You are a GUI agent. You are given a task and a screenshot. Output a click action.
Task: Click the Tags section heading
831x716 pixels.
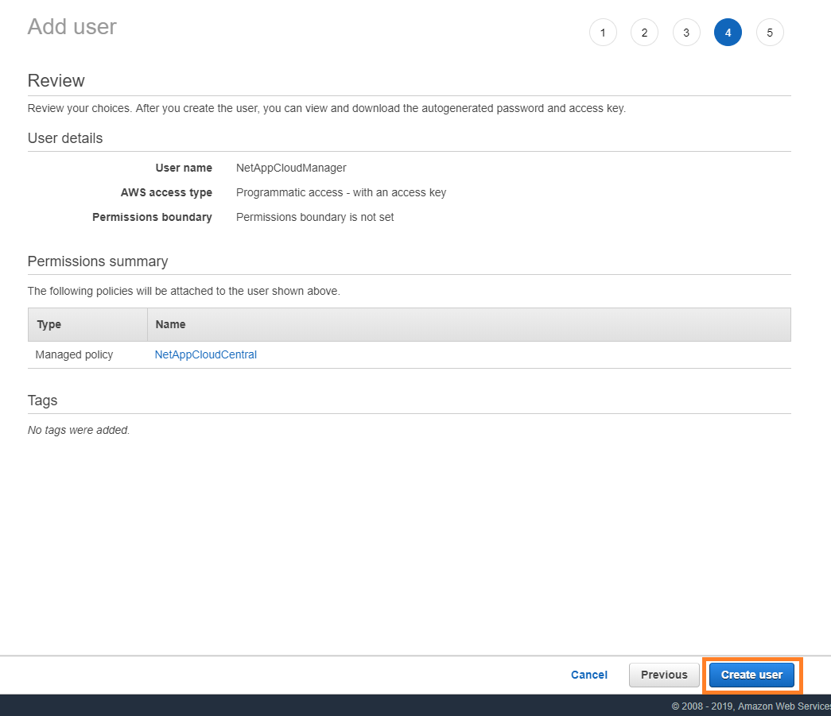click(42, 401)
